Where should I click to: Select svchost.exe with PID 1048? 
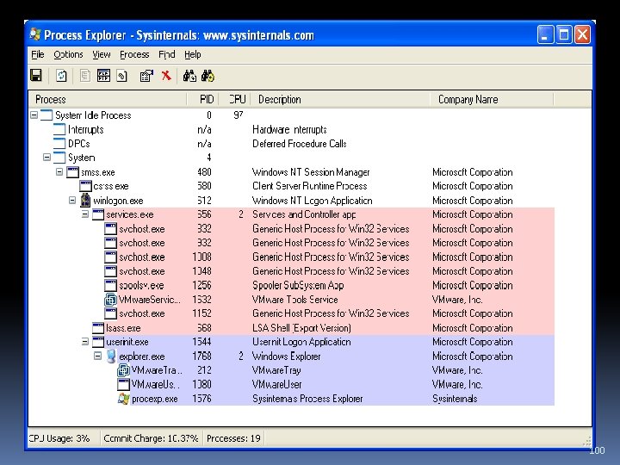click(x=142, y=271)
